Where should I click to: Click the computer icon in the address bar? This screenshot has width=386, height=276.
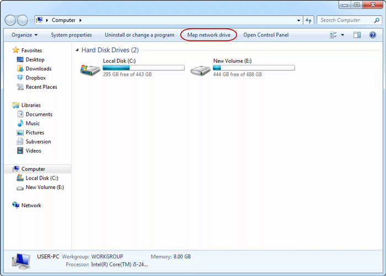[39, 20]
